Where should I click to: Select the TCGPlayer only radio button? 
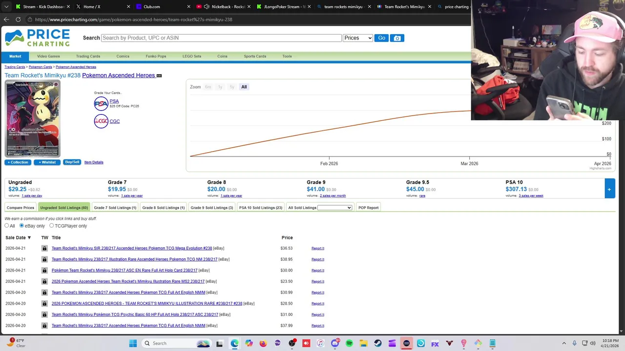click(x=51, y=226)
